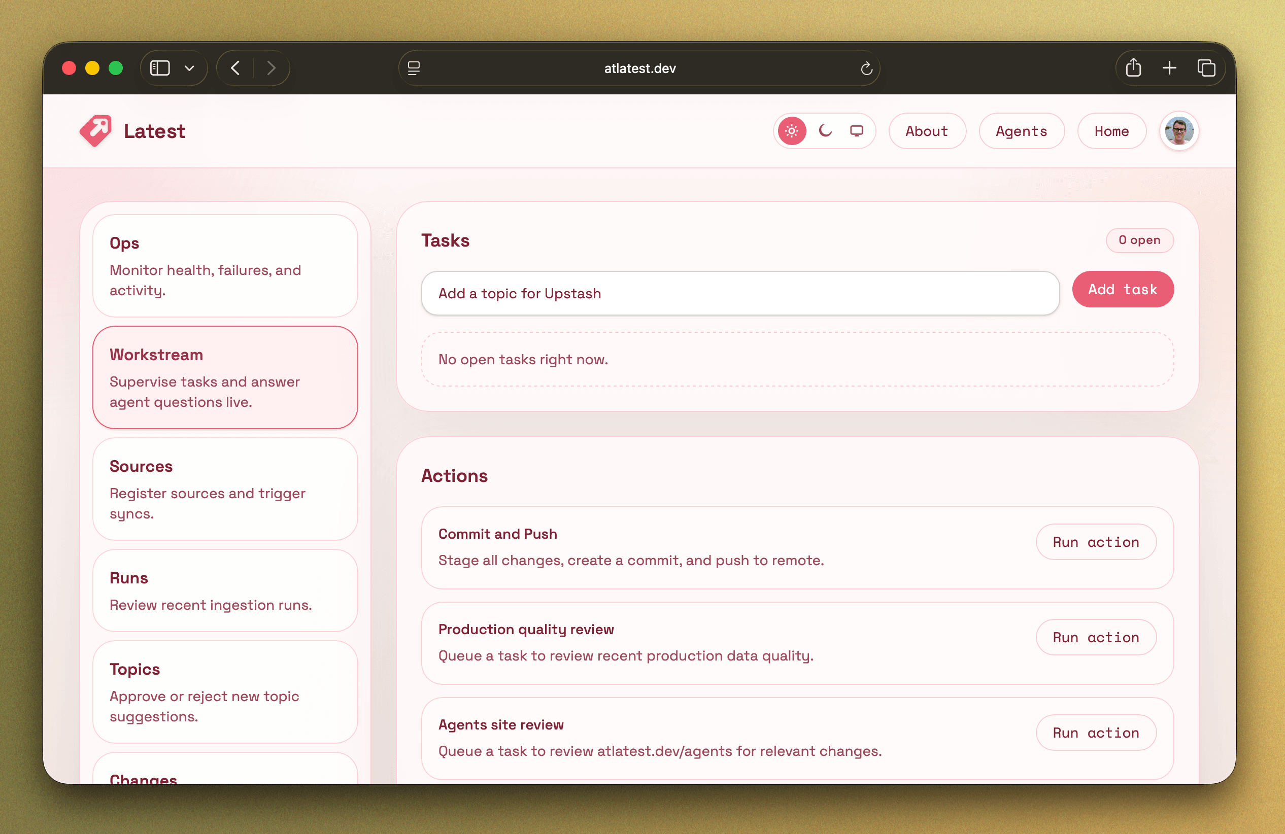Enable dark mode with the moon toggle

pos(825,131)
